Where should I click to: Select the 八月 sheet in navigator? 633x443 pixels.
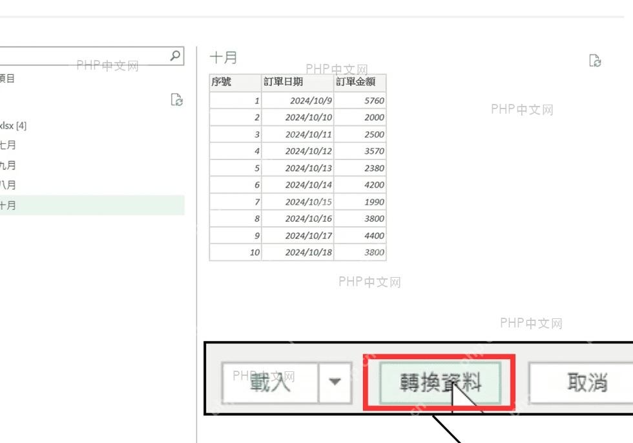(8, 185)
